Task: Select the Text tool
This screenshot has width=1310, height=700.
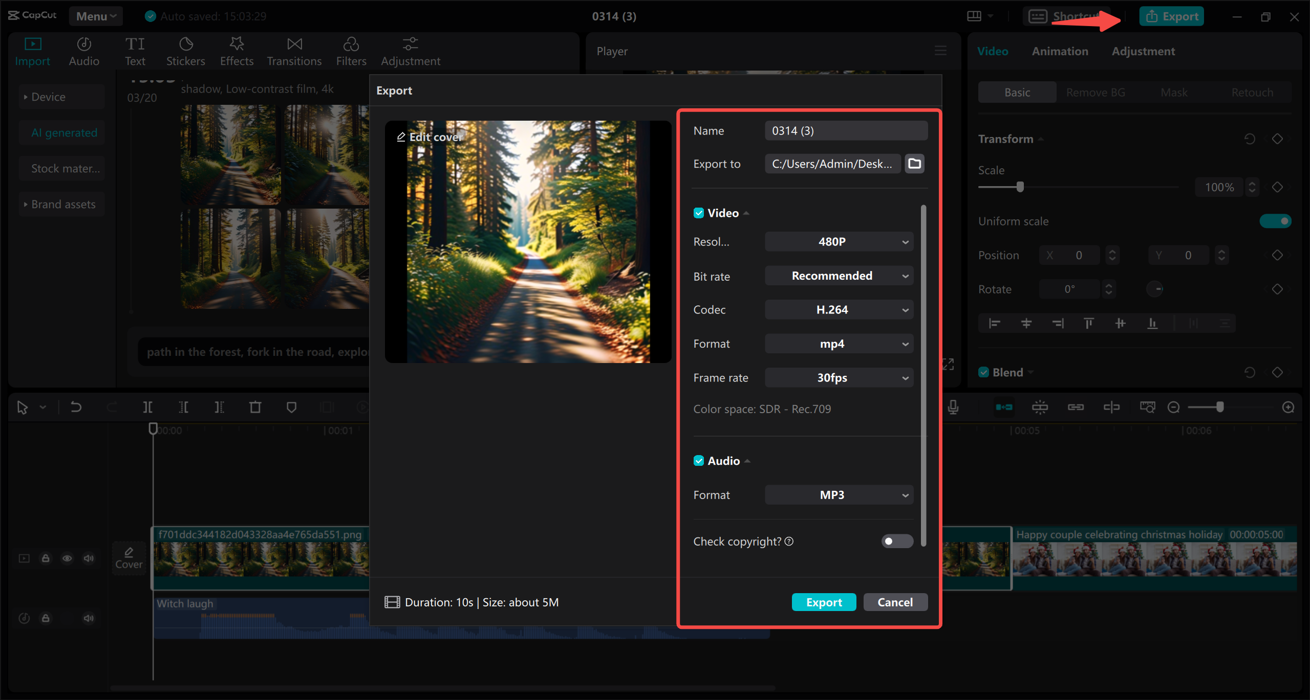Action: tap(135, 51)
